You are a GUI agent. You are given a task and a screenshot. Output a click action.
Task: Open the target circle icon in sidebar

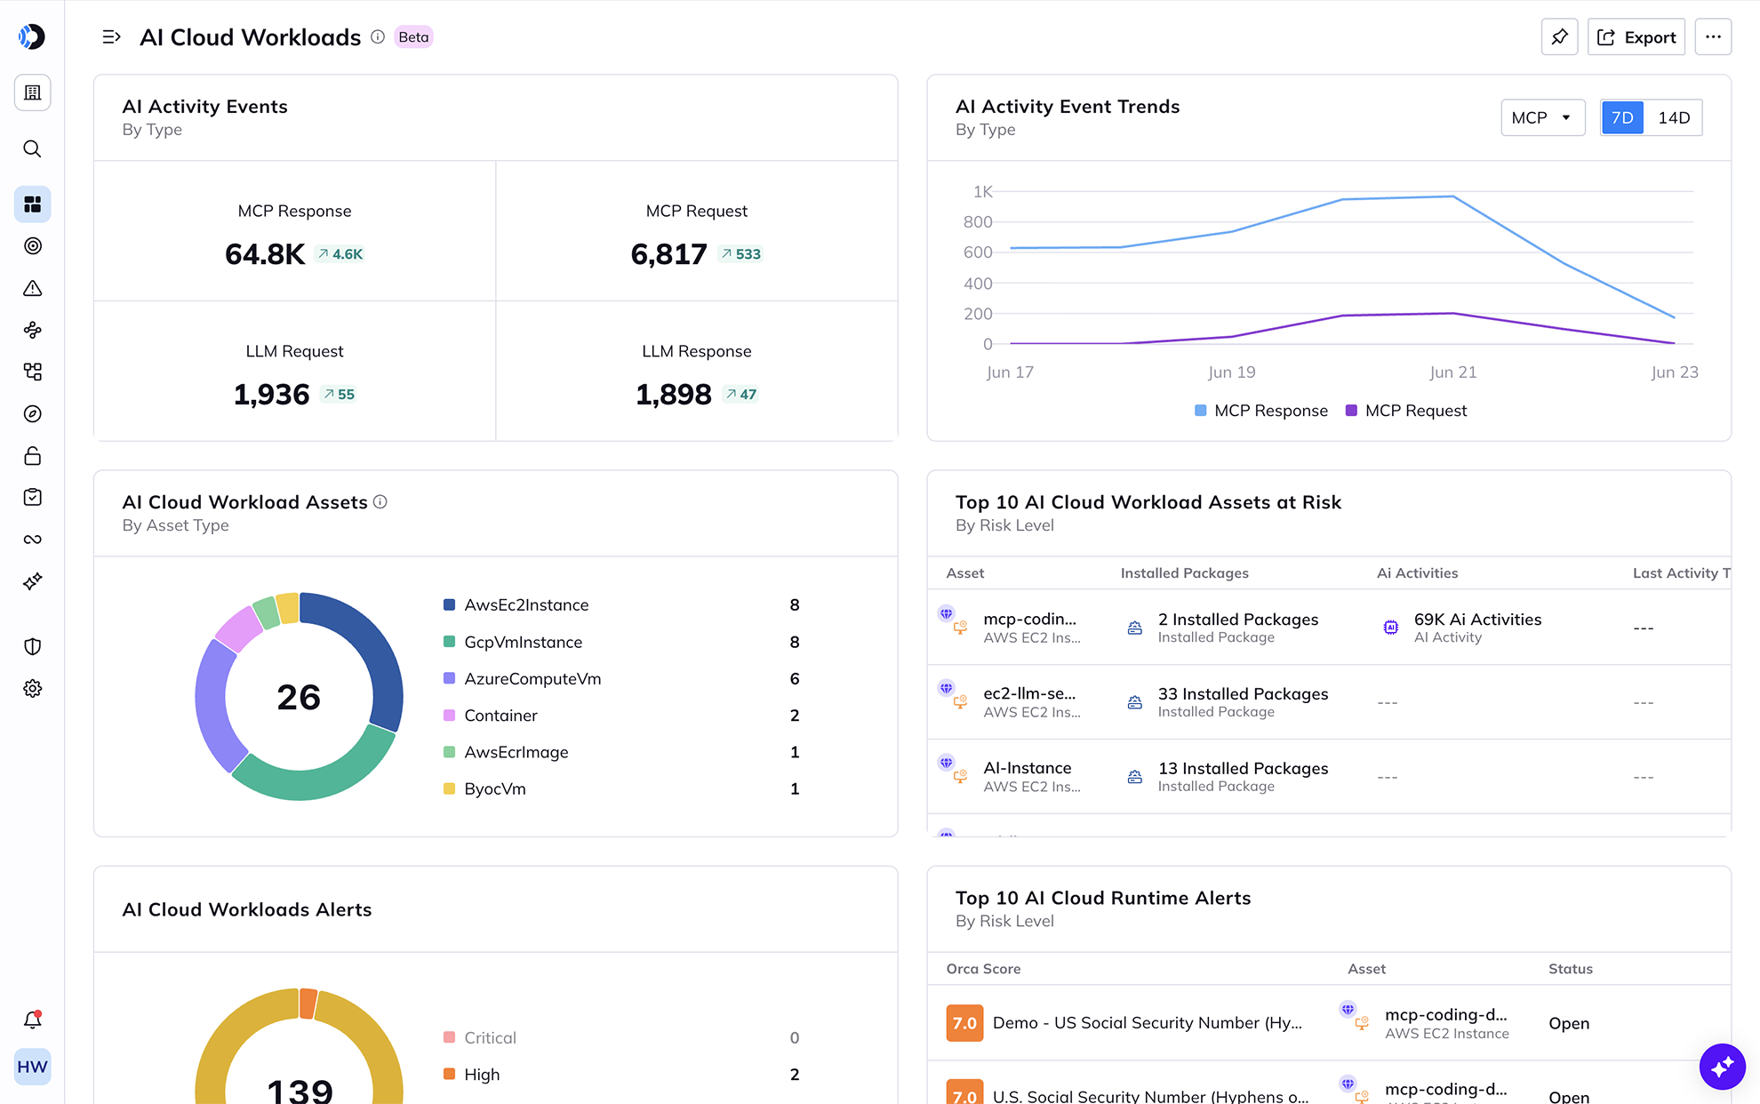[32, 246]
